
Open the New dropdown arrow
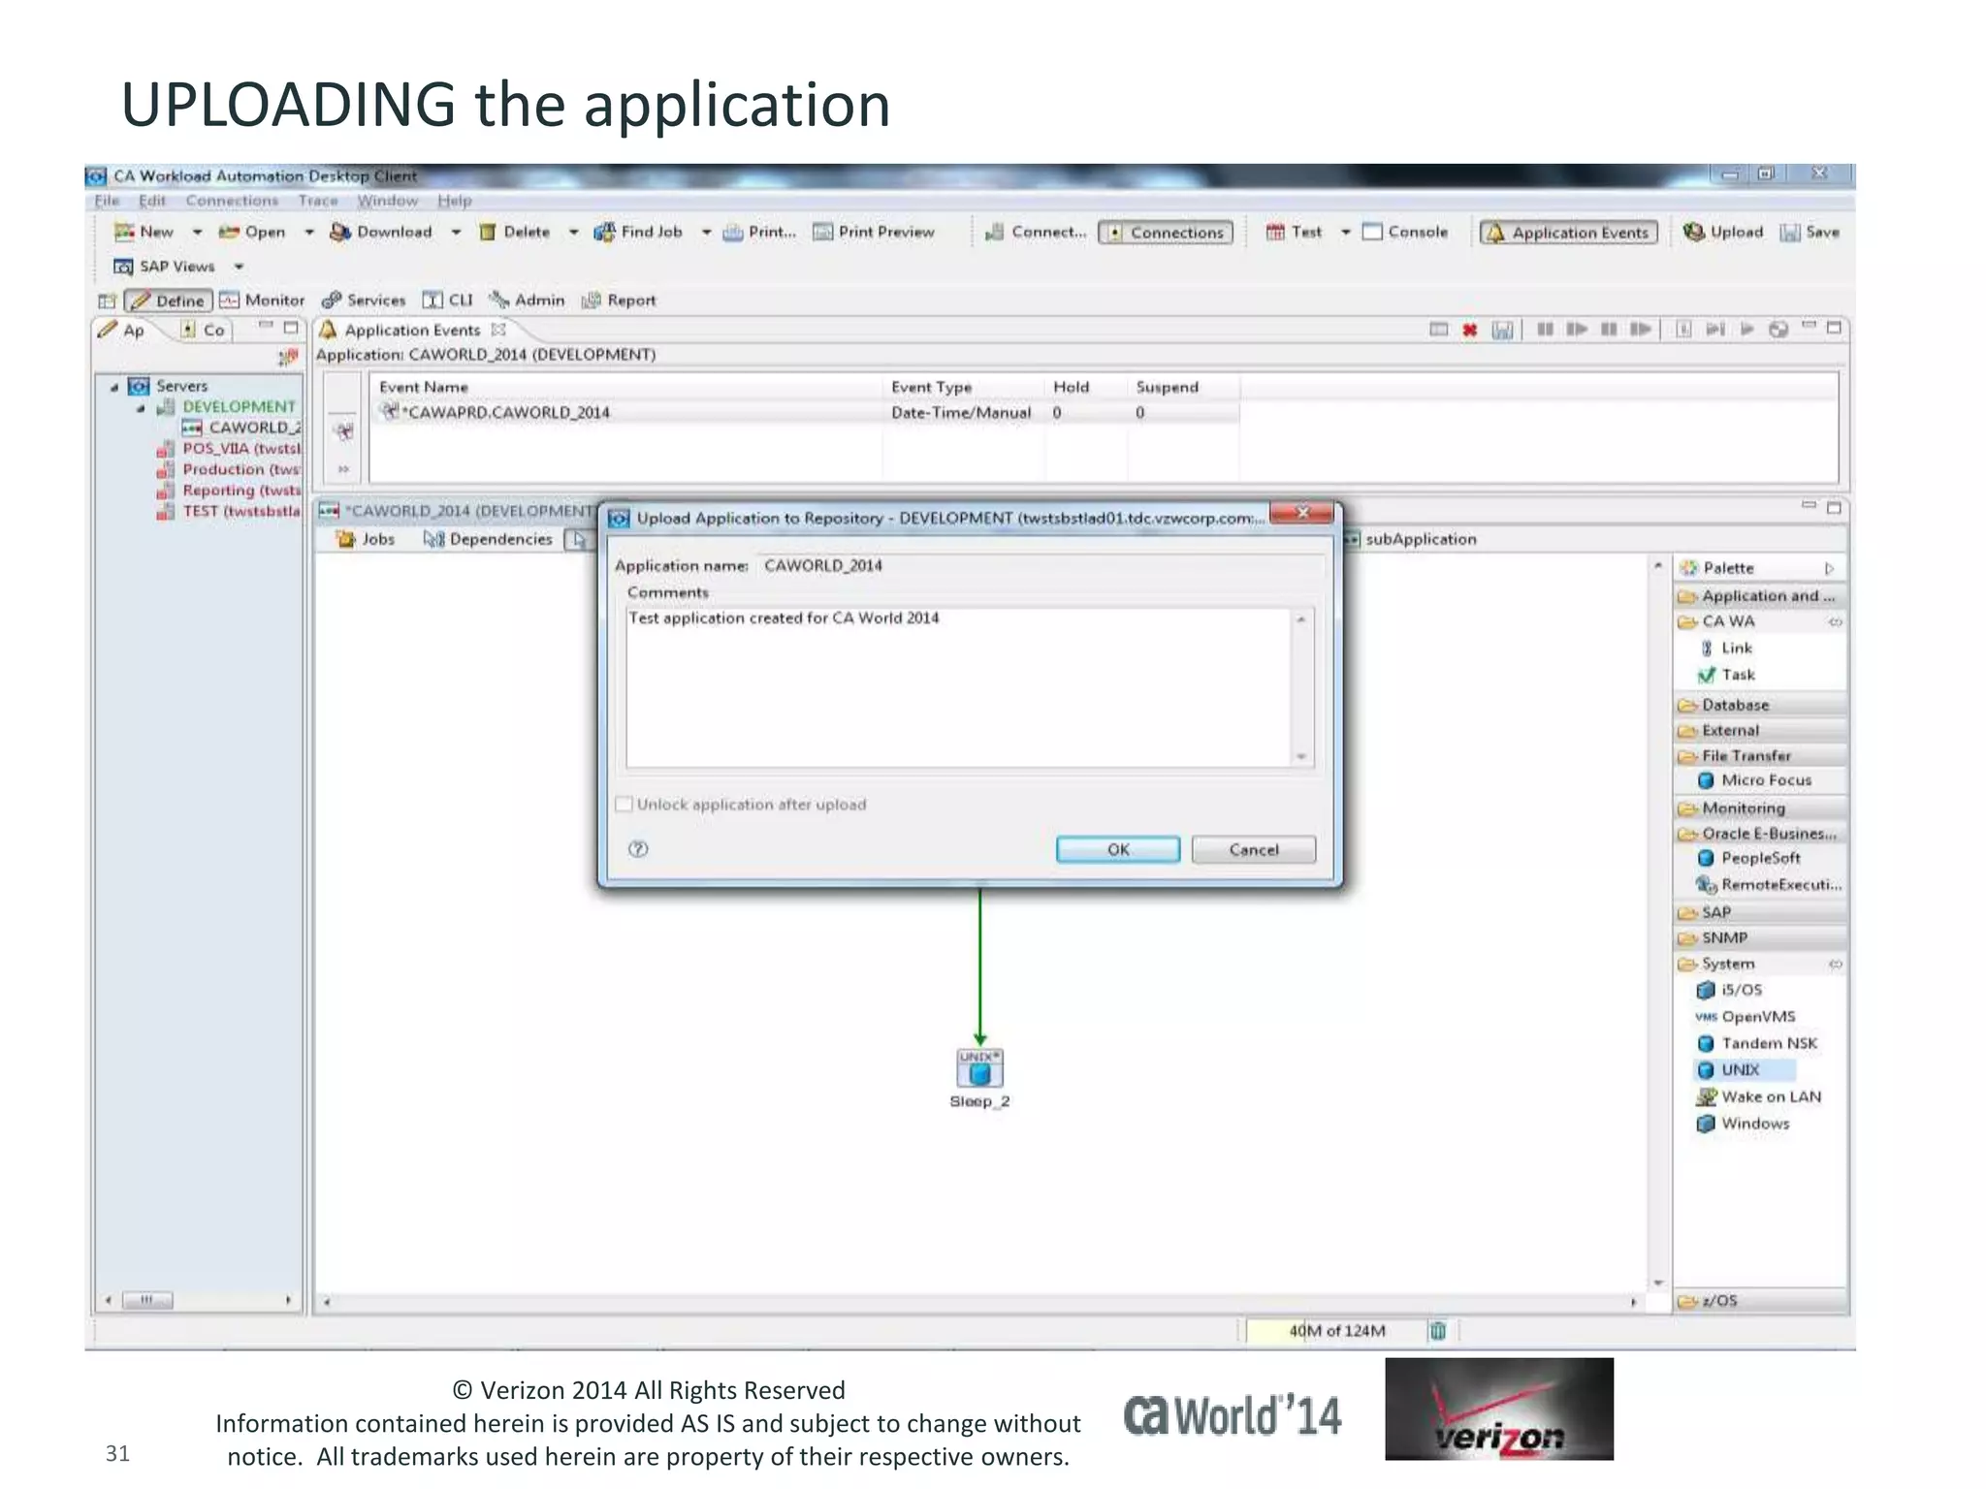point(197,233)
